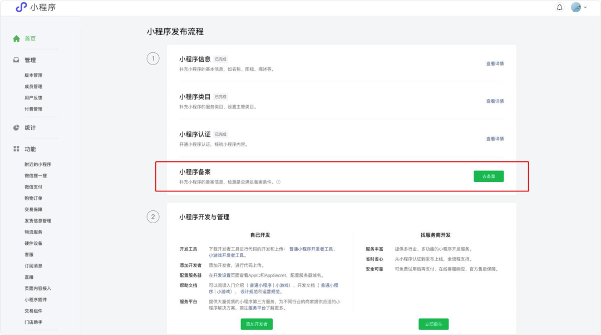The height and width of the screenshot is (335, 601).
Task: Open 小程序插件 in the sidebar
Action: click(x=36, y=300)
